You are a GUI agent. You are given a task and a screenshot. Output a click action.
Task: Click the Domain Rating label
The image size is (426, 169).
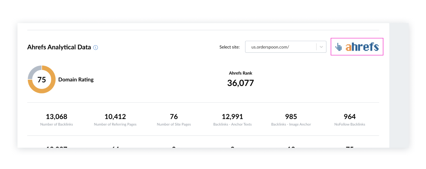coord(76,80)
